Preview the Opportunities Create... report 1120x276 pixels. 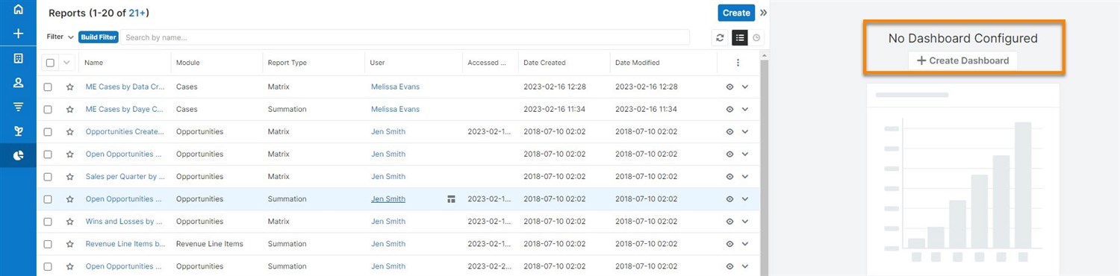tap(729, 132)
